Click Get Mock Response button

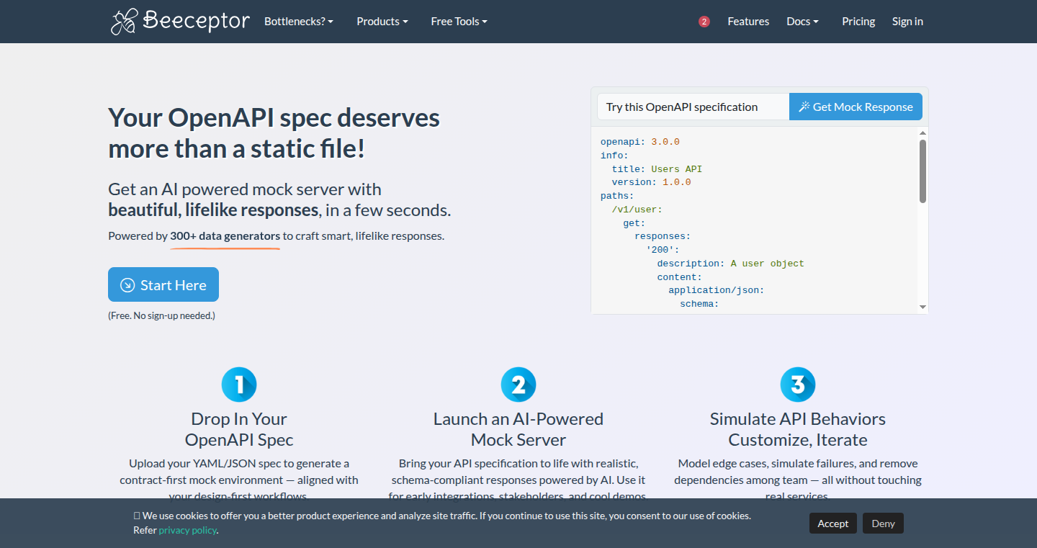point(856,107)
